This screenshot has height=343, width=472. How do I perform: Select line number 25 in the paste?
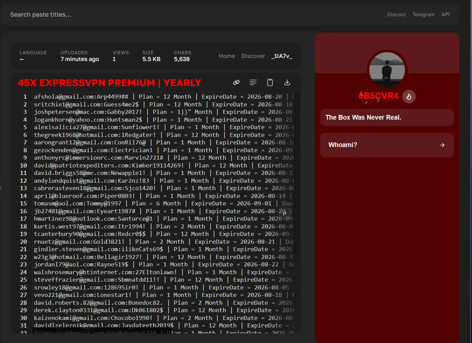pos(23,280)
